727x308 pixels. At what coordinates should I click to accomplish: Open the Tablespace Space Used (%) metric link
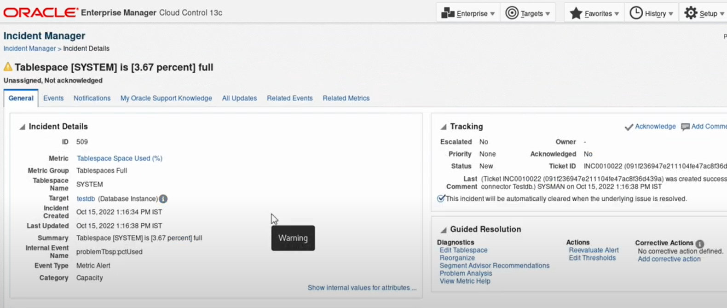(x=120, y=158)
